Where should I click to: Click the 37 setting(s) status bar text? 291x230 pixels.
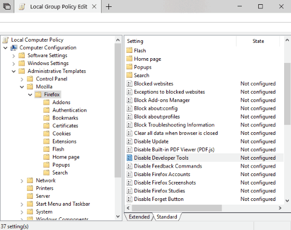[15, 226]
